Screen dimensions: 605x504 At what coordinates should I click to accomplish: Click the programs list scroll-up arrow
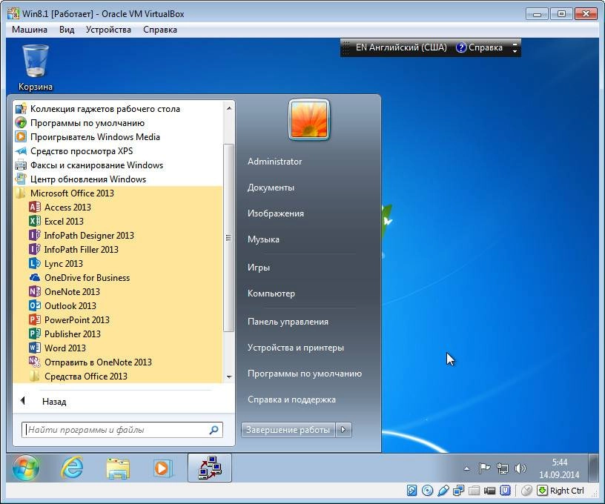coord(229,108)
